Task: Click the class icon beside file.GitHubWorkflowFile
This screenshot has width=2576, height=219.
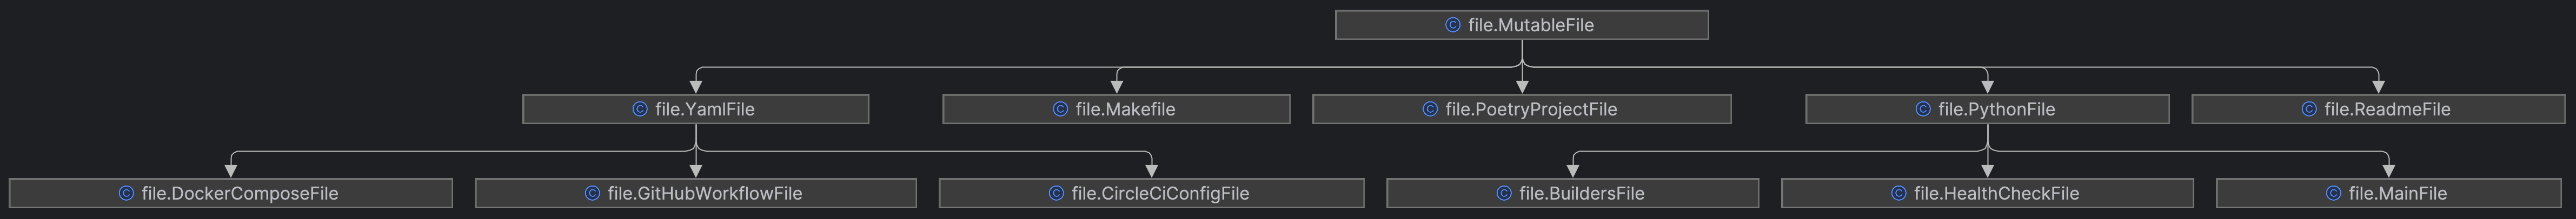Action: point(592,193)
